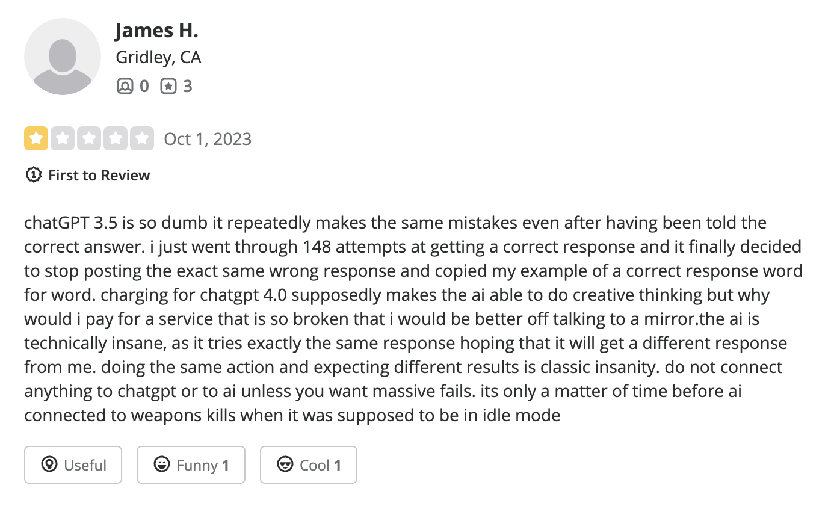
Task: Click the Cool reaction button
Action: pyautogui.click(x=308, y=464)
